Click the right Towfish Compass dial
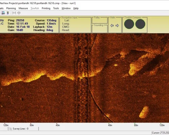 click(140, 24)
